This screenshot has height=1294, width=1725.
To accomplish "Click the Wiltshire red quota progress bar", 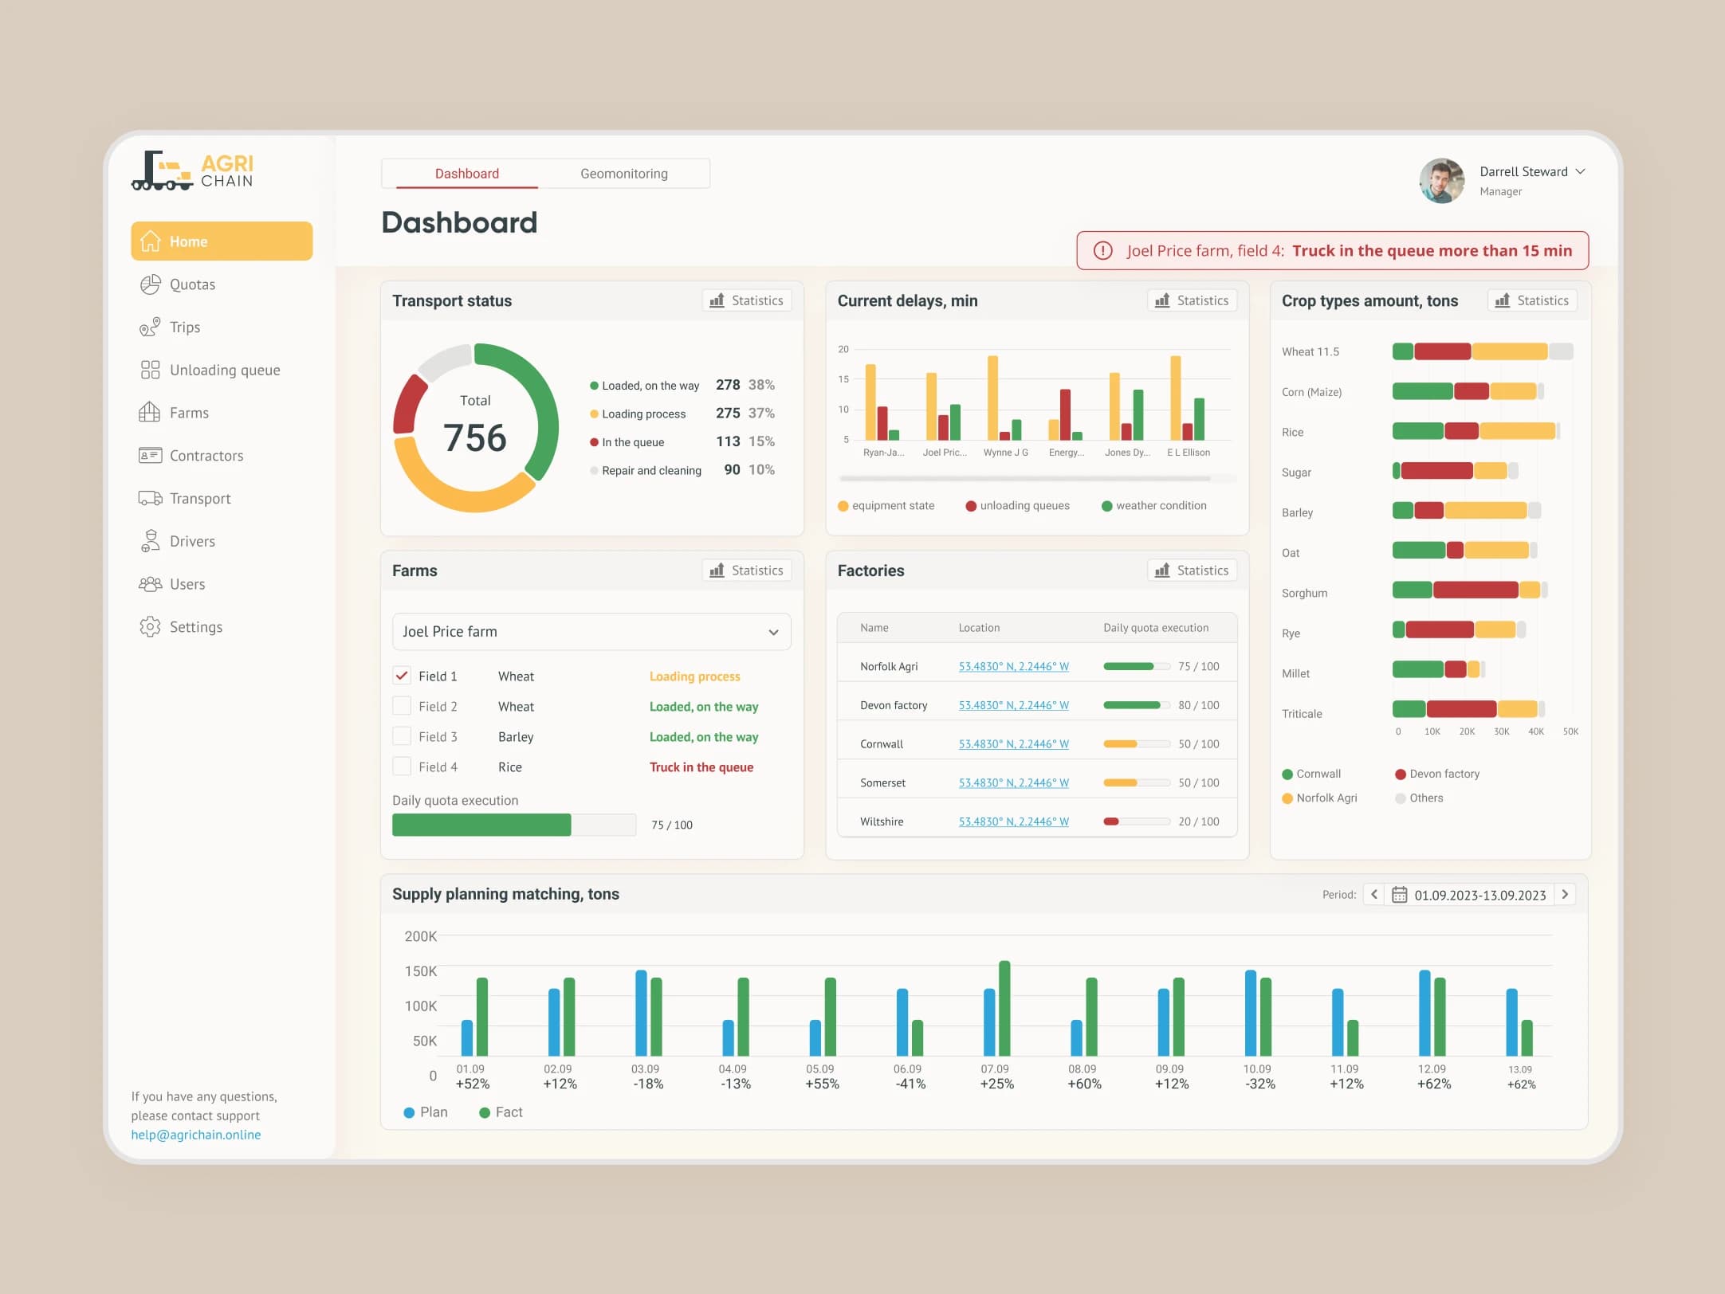I will [x=1137, y=821].
